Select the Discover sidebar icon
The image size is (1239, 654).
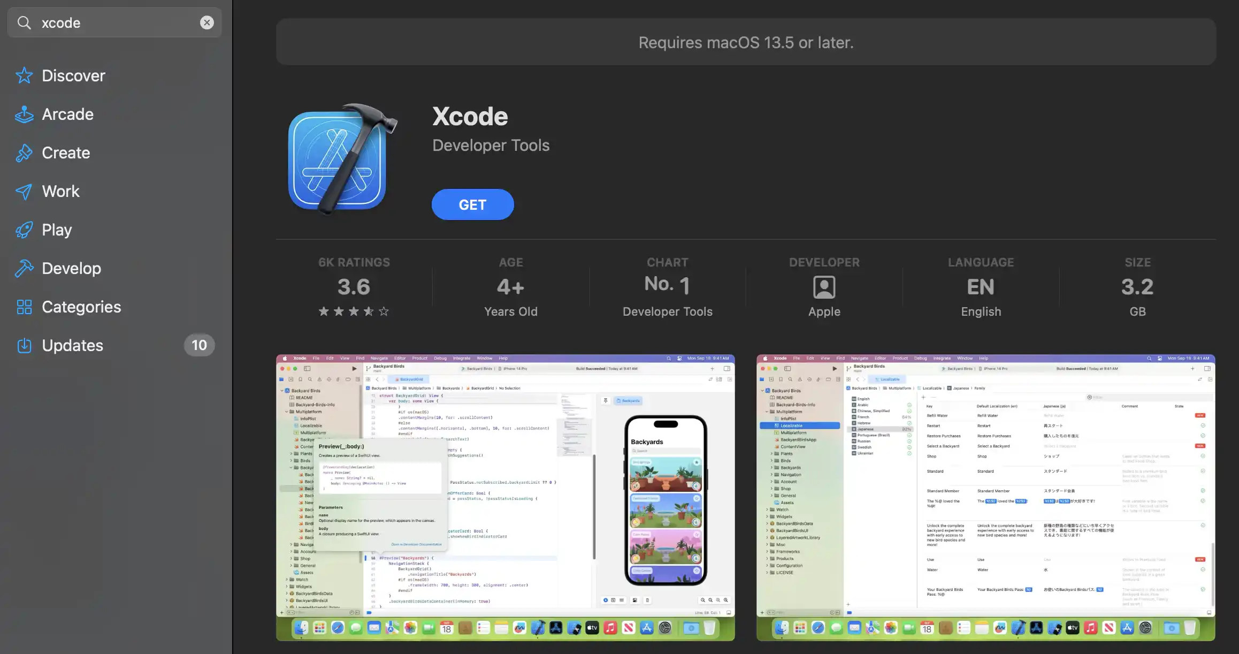[24, 74]
